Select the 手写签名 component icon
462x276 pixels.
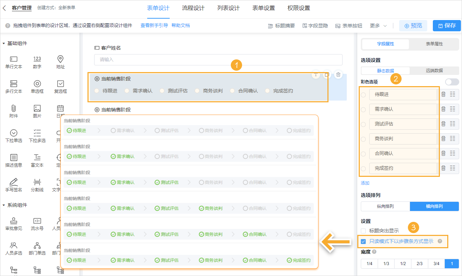pos(14,182)
